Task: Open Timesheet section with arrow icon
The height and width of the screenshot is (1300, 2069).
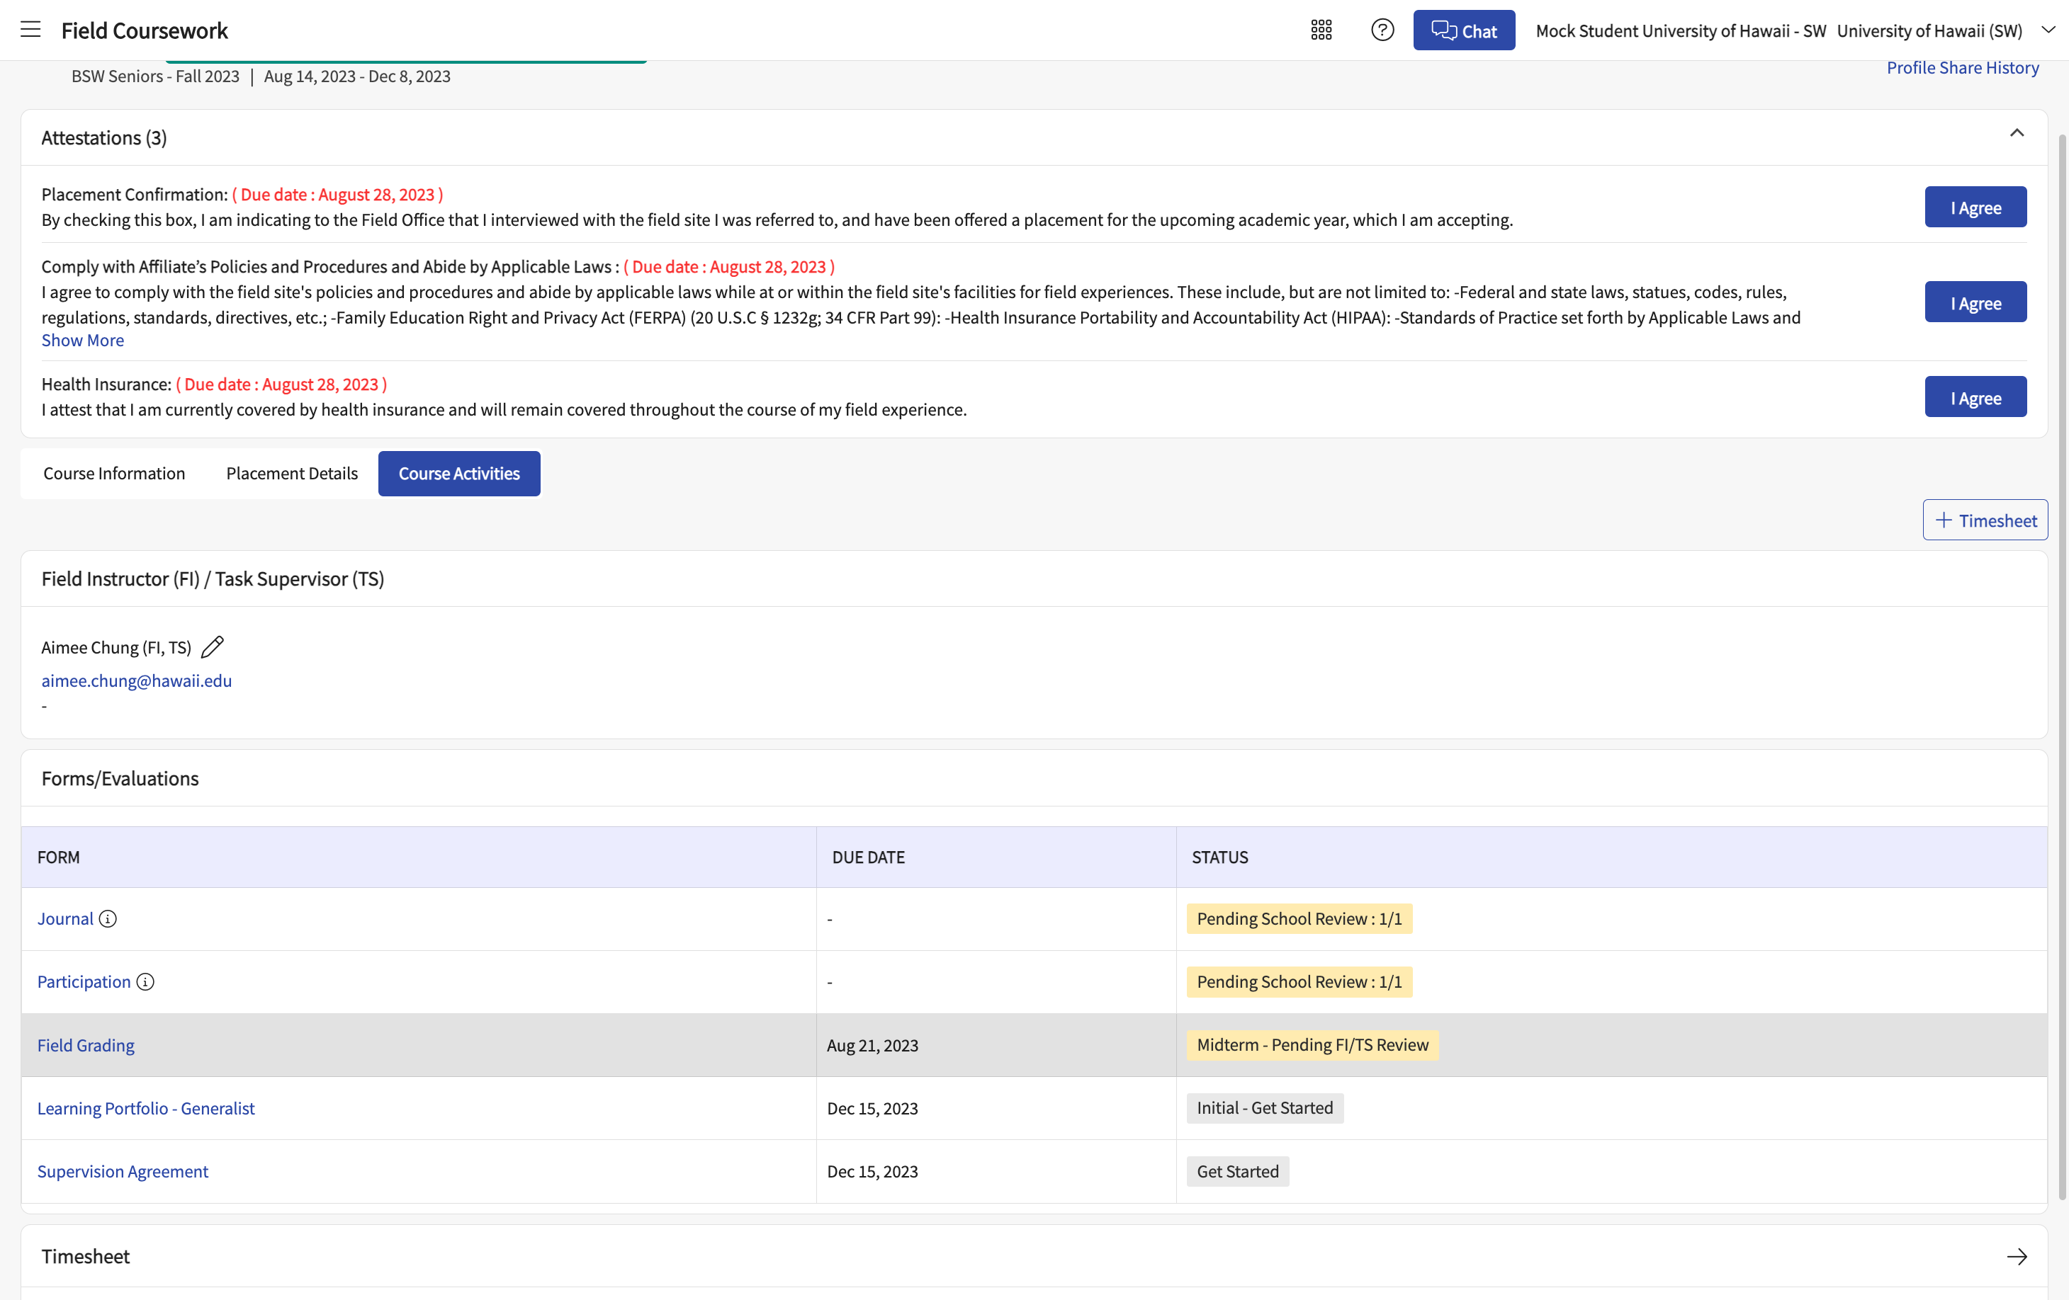Action: (2017, 1256)
